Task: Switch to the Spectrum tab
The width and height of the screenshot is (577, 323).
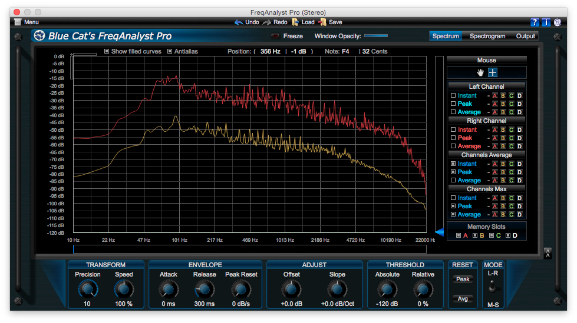Action: click(x=446, y=36)
